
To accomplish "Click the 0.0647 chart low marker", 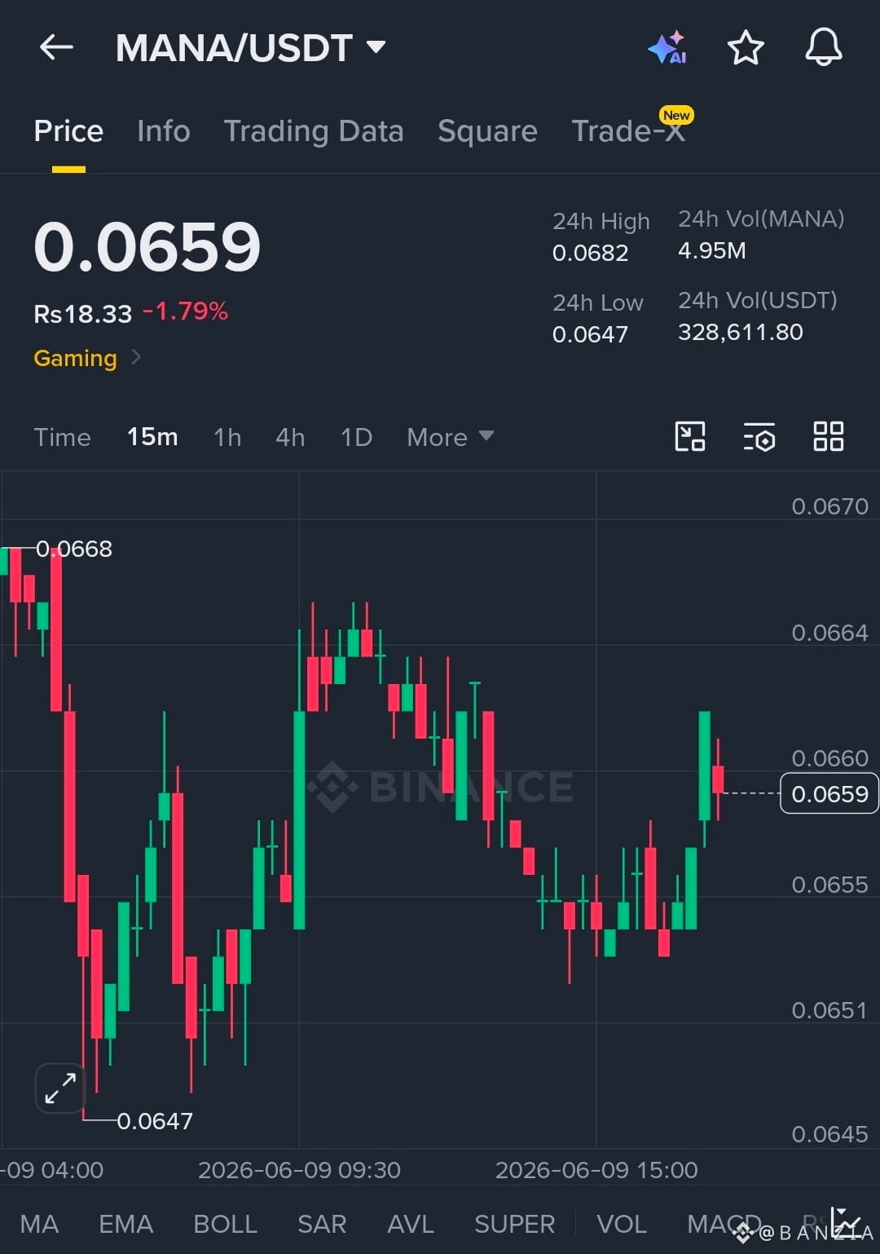I will (155, 1121).
